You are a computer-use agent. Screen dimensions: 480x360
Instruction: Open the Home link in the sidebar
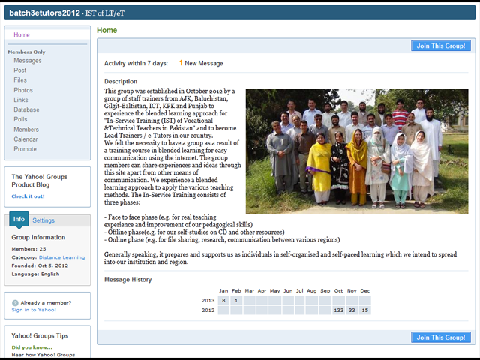click(x=22, y=35)
